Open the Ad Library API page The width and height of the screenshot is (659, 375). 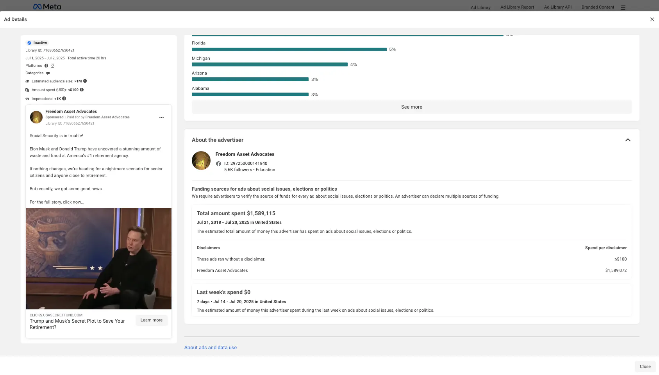pyautogui.click(x=557, y=7)
